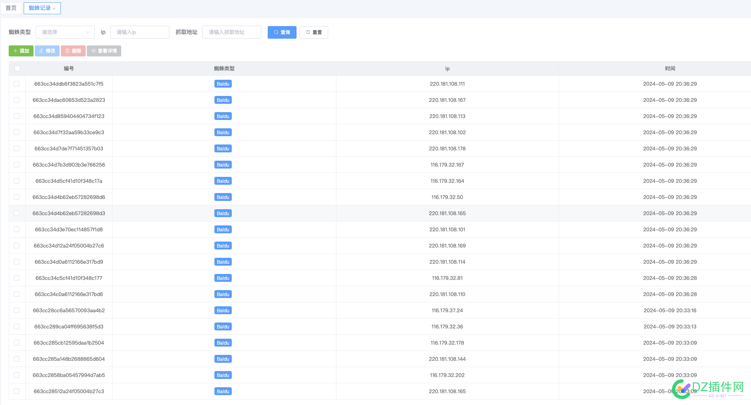Open the 蜘蛛类型 dropdown selector
Screen dimensions: 751x405
pos(65,32)
